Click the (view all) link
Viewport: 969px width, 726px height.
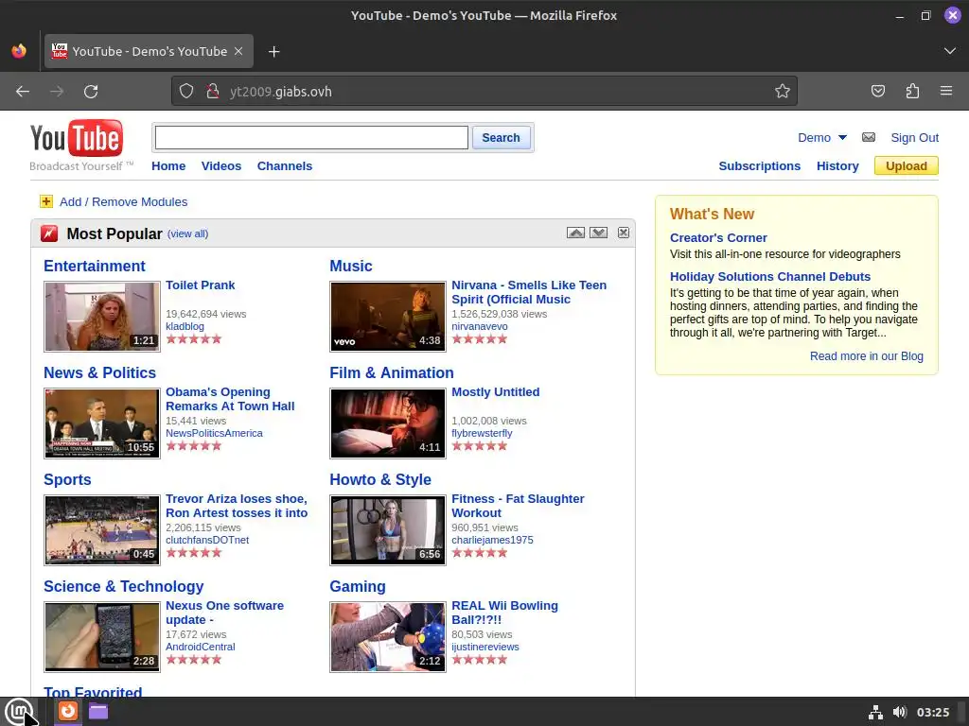[188, 234]
